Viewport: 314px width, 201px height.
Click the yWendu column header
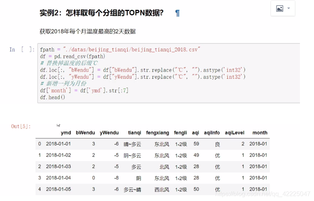(x=109, y=133)
